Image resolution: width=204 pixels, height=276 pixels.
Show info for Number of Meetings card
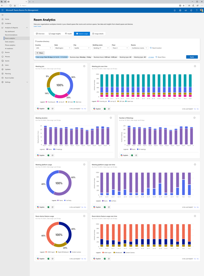[194, 118]
